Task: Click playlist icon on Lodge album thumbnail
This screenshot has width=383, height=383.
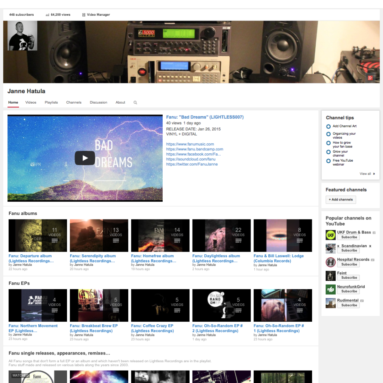Action: pos(300,240)
